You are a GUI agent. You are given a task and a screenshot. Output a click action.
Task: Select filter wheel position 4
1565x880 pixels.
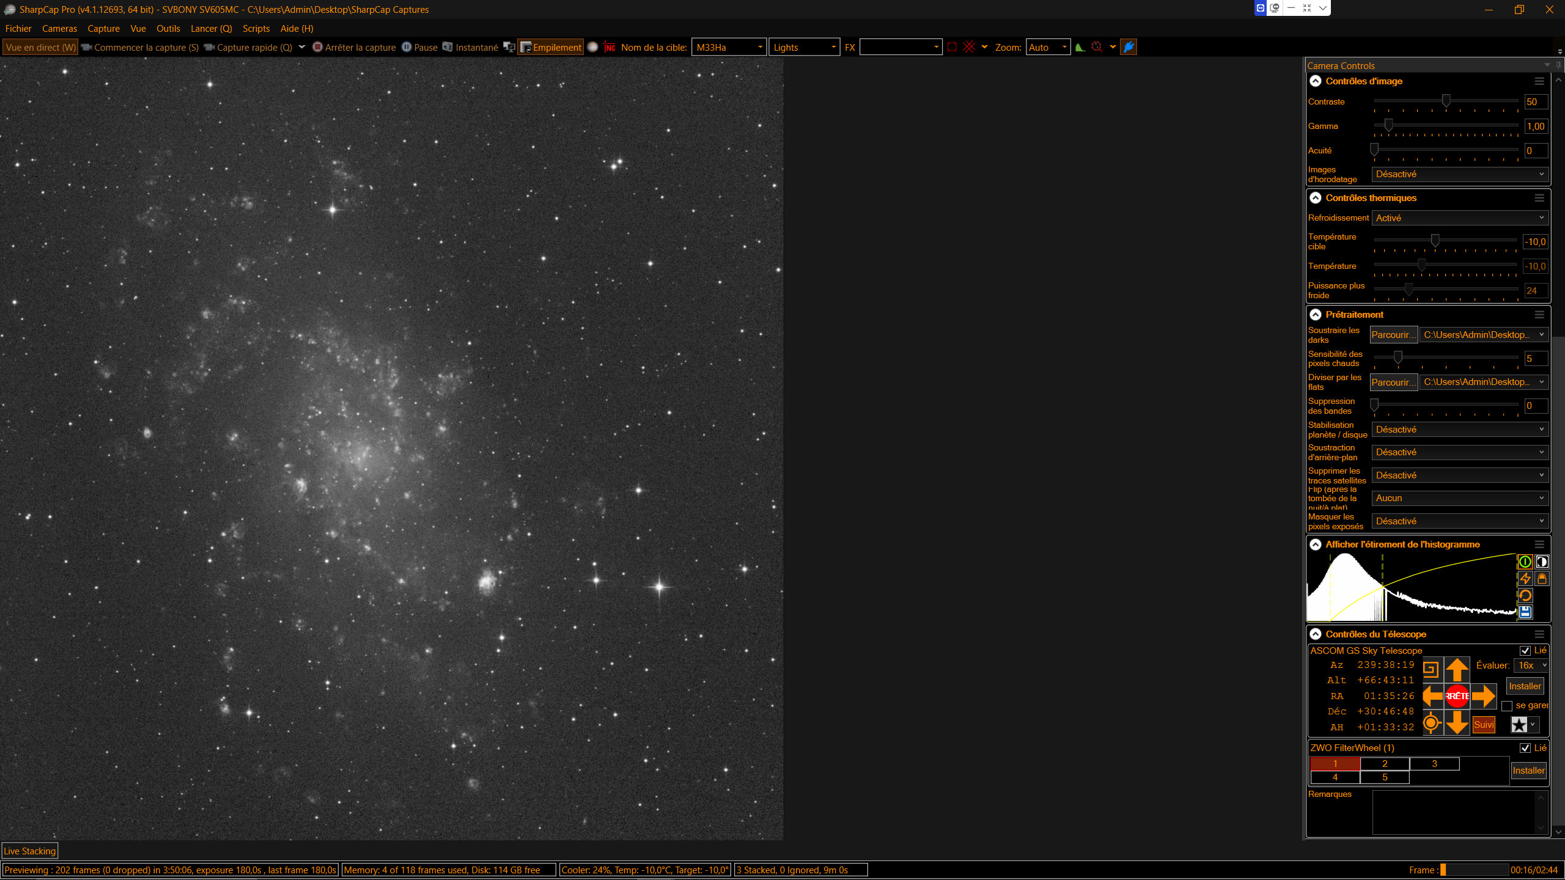pos(1335,777)
